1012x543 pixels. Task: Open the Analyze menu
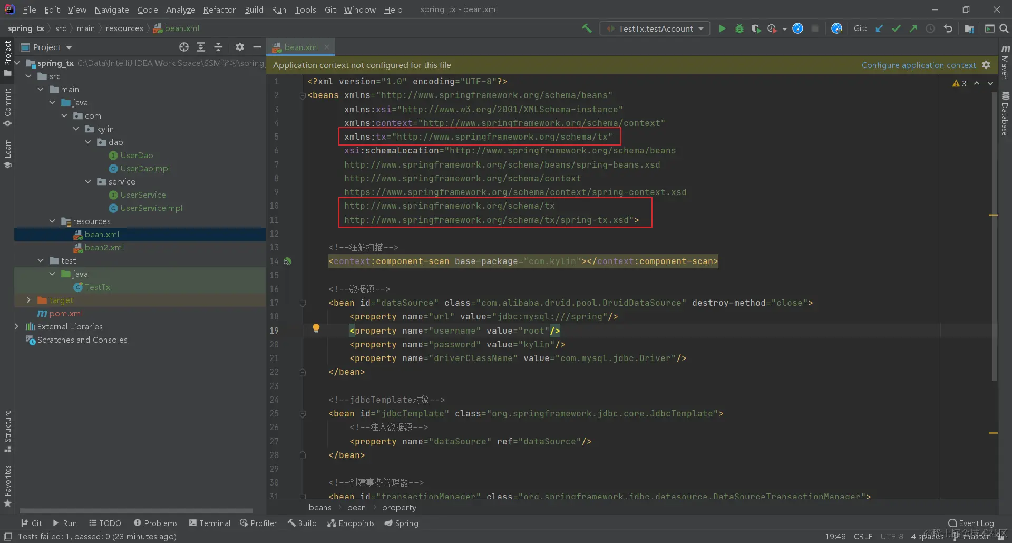pyautogui.click(x=180, y=9)
